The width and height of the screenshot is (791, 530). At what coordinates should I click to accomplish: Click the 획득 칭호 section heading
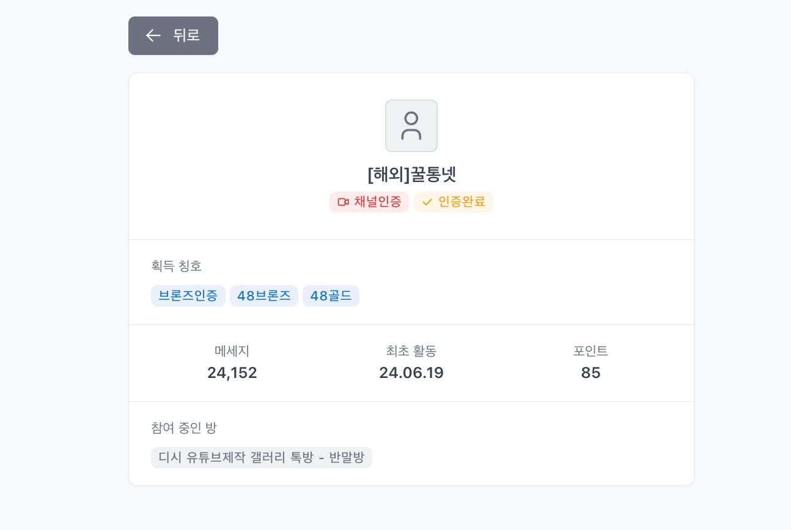177,266
